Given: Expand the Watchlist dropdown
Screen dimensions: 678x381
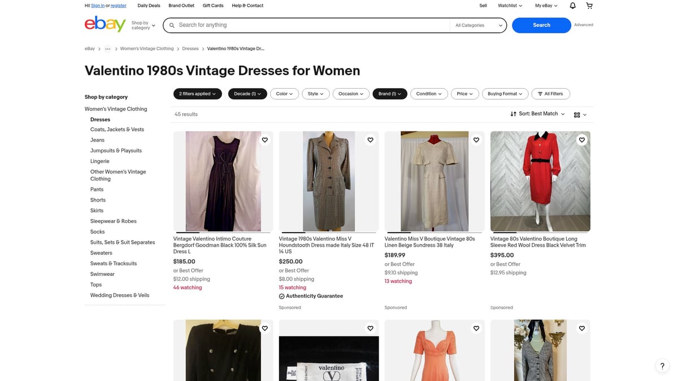Looking at the screenshot, I should click(x=510, y=6).
